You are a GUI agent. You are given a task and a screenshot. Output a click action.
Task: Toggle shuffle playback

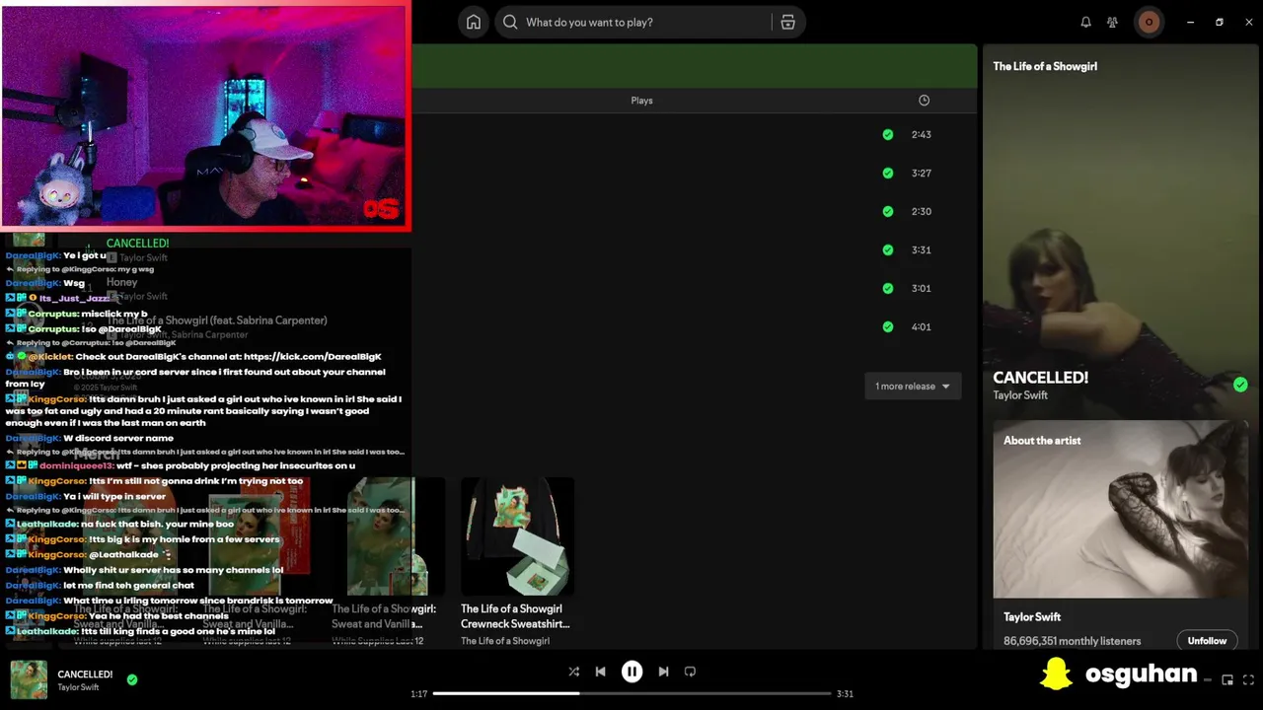[573, 672]
